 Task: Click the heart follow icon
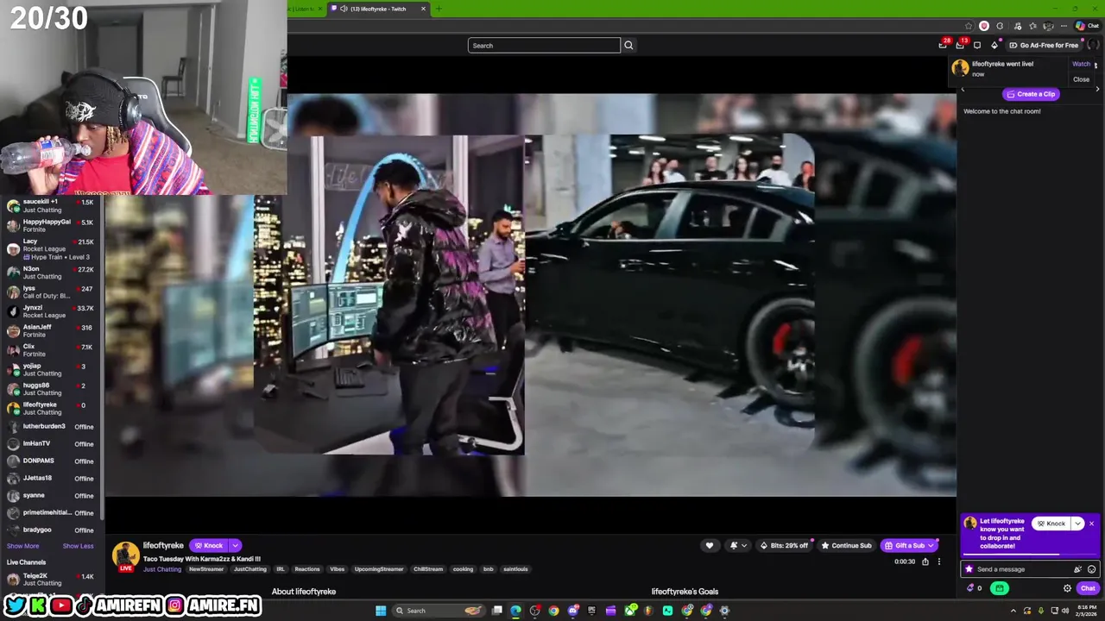710,545
